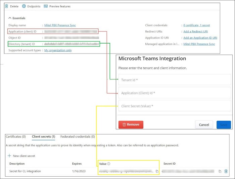Focus the Tenant Id field
The height and width of the screenshot is (179, 235).
[x=175, y=80]
